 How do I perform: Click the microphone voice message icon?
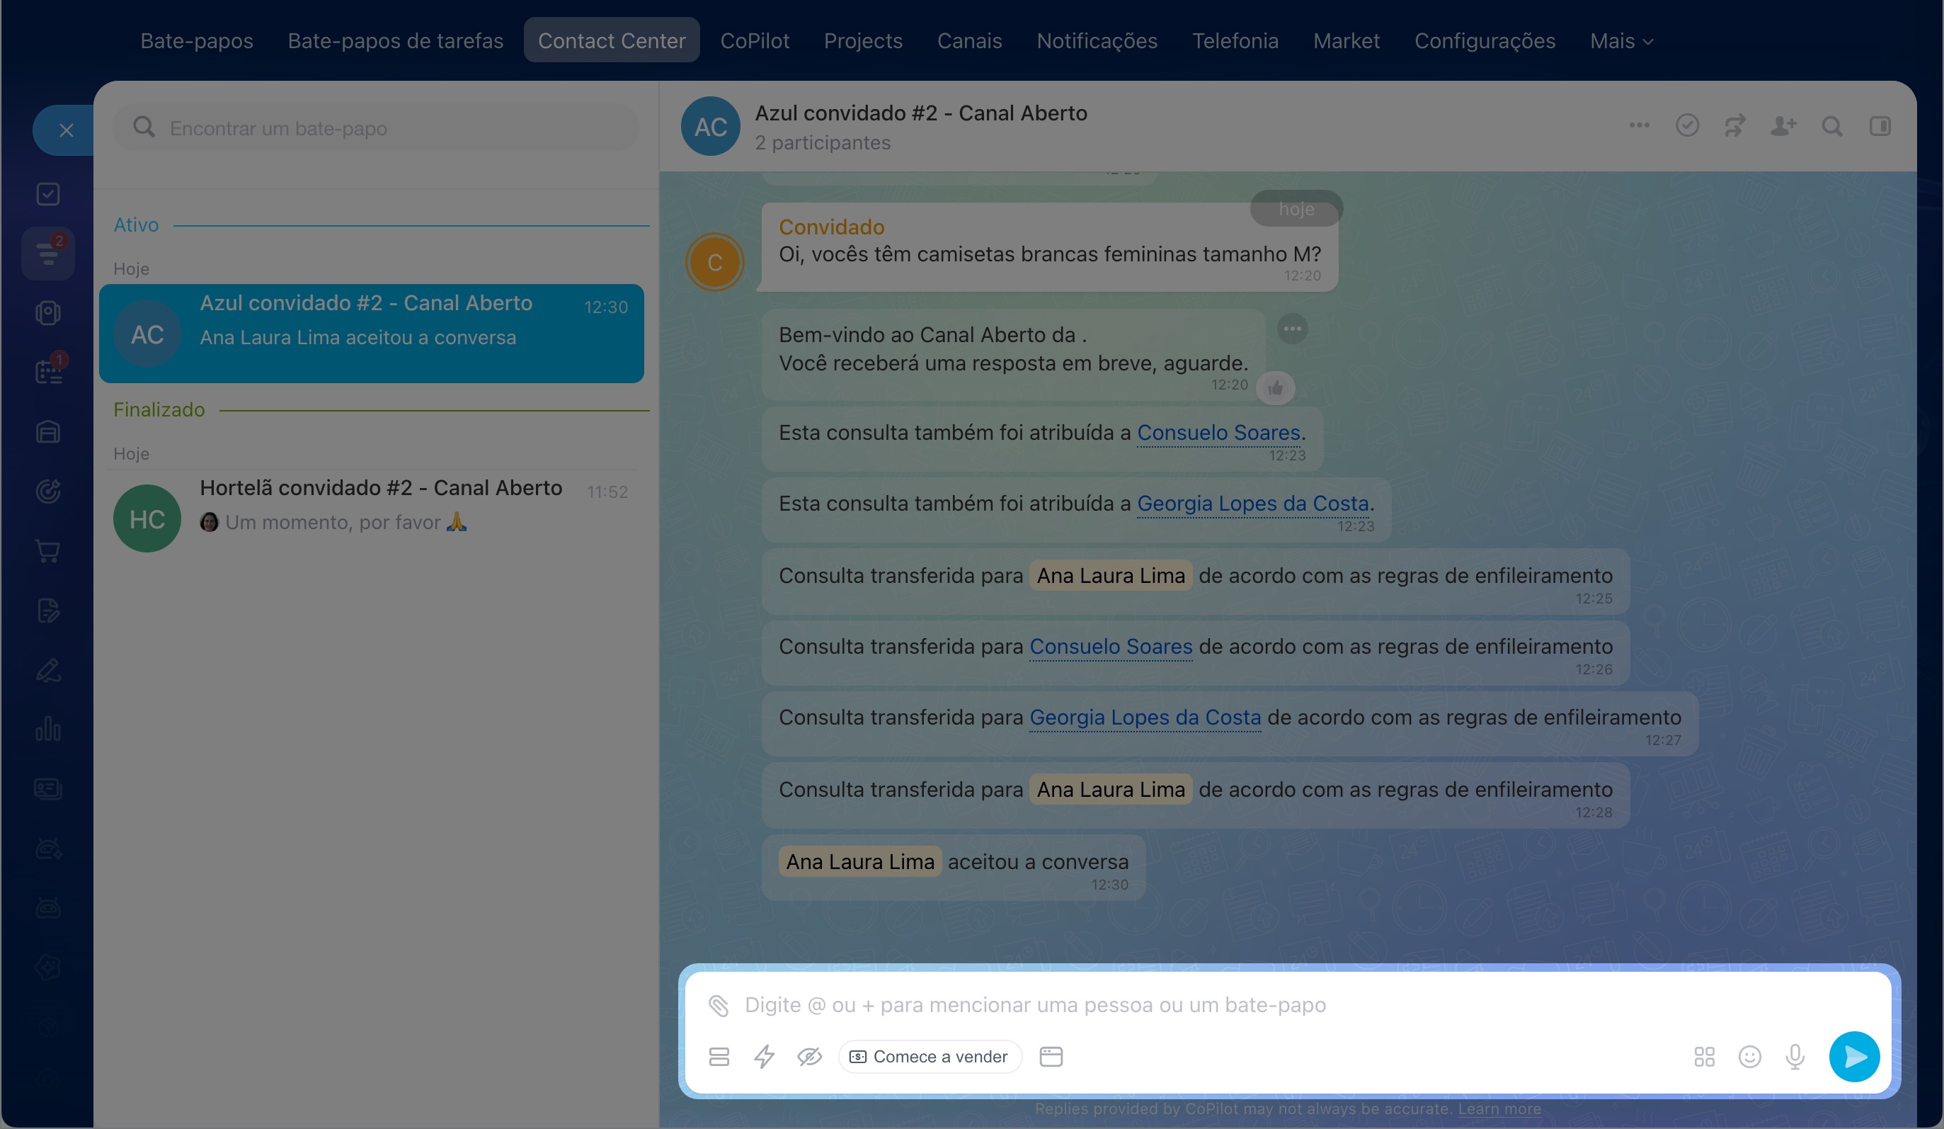coord(1795,1057)
